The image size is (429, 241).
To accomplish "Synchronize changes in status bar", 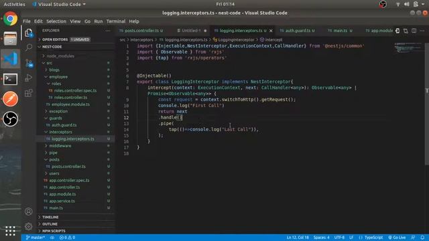I will pos(52,238).
